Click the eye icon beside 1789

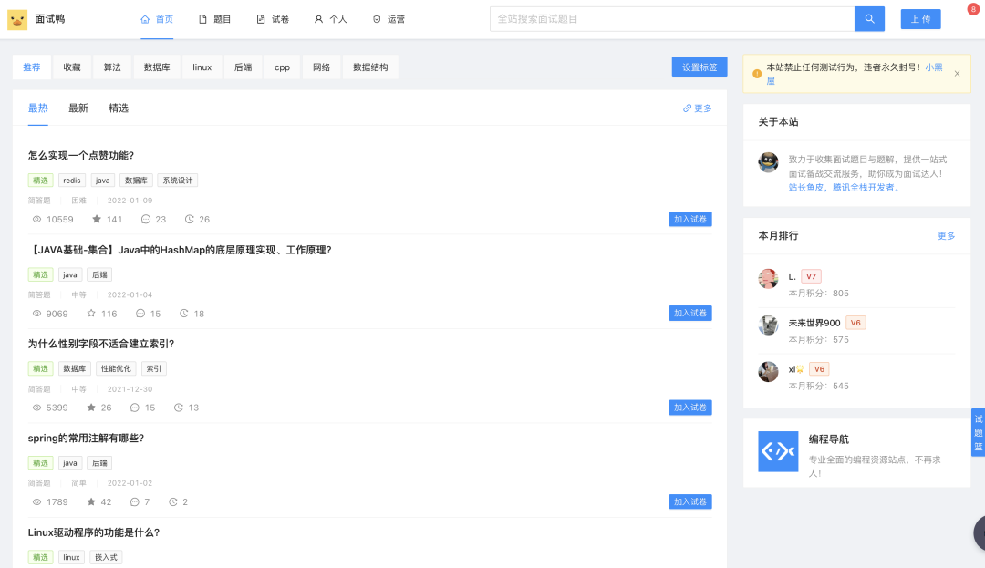37,501
